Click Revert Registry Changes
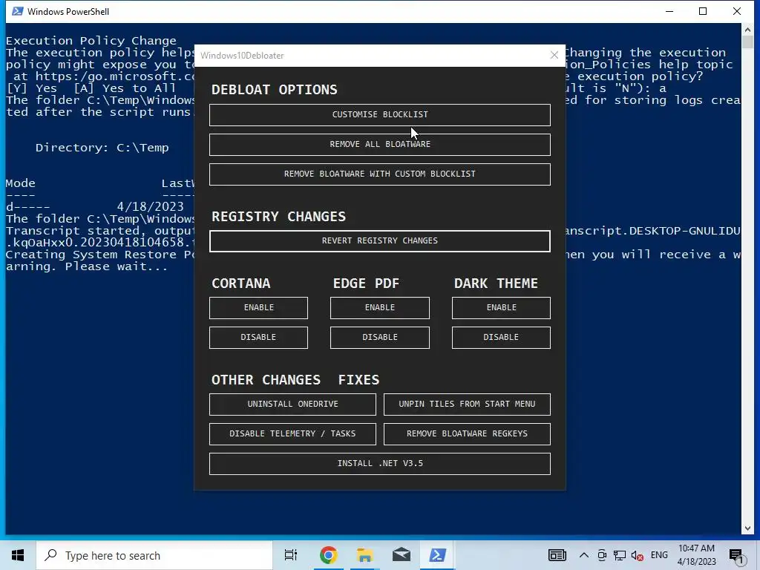Image resolution: width=760 pixels, height=570 pixels. (379, 241)
